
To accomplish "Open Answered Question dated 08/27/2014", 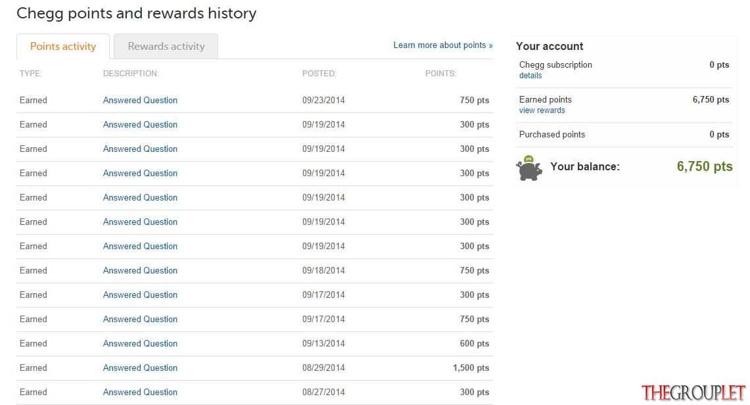I will 140,392.
